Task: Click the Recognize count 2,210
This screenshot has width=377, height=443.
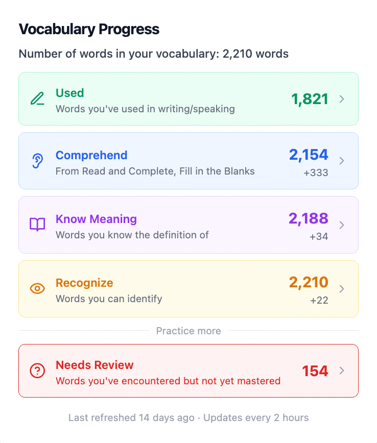Action: 309,282
